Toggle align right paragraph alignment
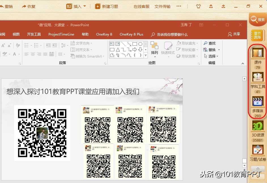 pyautogui.click(x=39, y=54)
